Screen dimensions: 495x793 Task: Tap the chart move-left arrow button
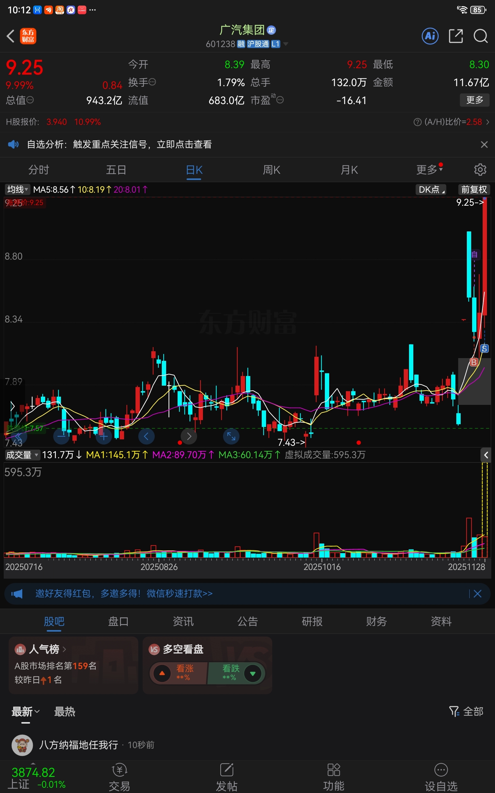(146, 436)
